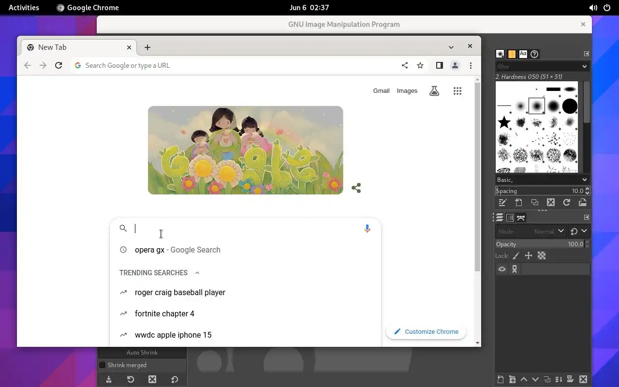Open Chrome three-dot menu
619x387 pixels.
[x=471, y=65]
